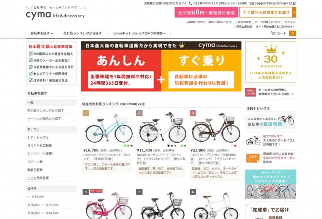Click checkmark beside 安心のアフター修理保証
This screenshot has height=219, width=322.
click(x=31, y=73)
